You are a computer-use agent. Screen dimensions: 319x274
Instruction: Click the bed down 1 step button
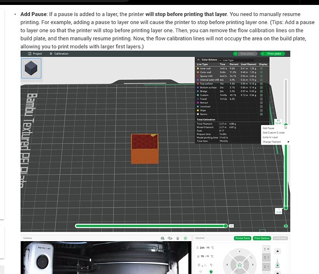coord(266,266)
